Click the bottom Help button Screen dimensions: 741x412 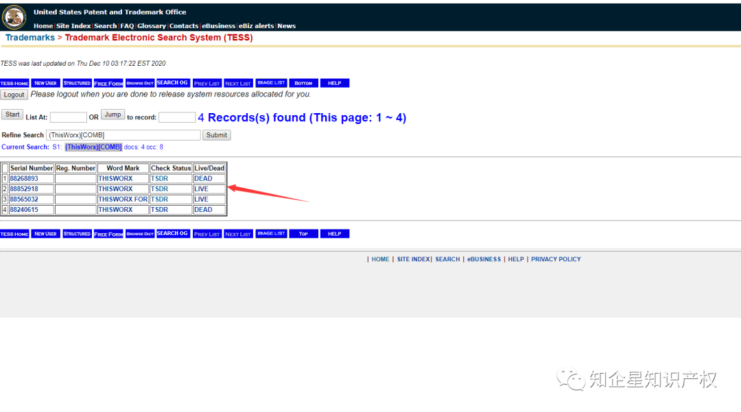click(x=335, y=234)
